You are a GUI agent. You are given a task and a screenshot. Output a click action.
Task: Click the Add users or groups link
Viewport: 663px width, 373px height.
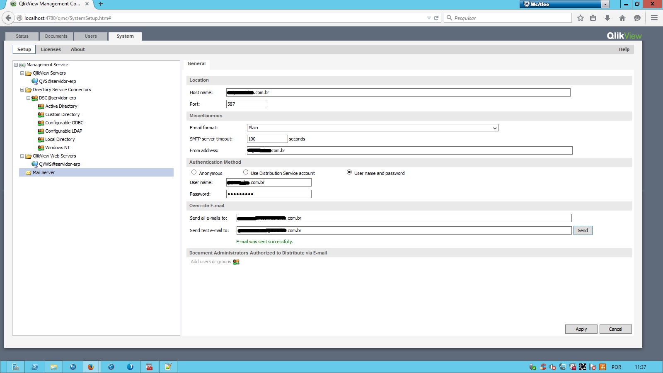point(211,262)
